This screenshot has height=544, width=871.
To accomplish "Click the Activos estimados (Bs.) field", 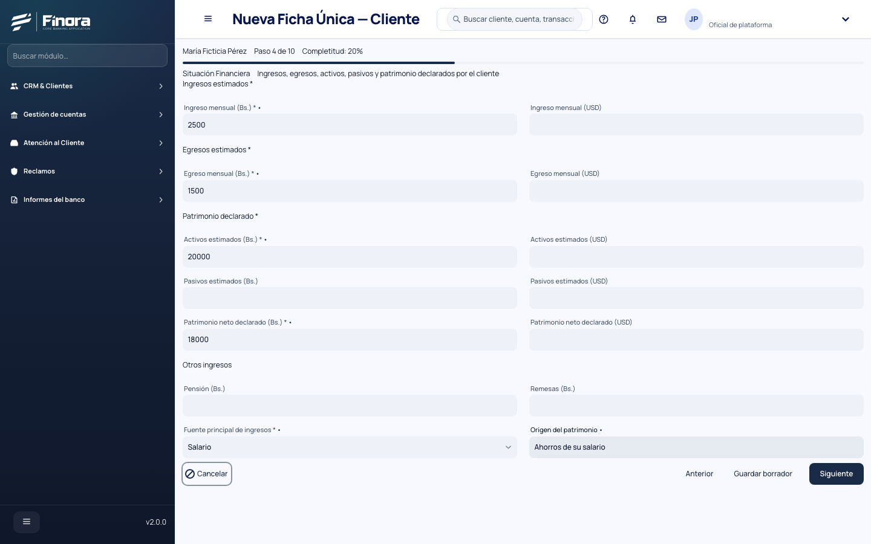I will [x=350, y=257].
